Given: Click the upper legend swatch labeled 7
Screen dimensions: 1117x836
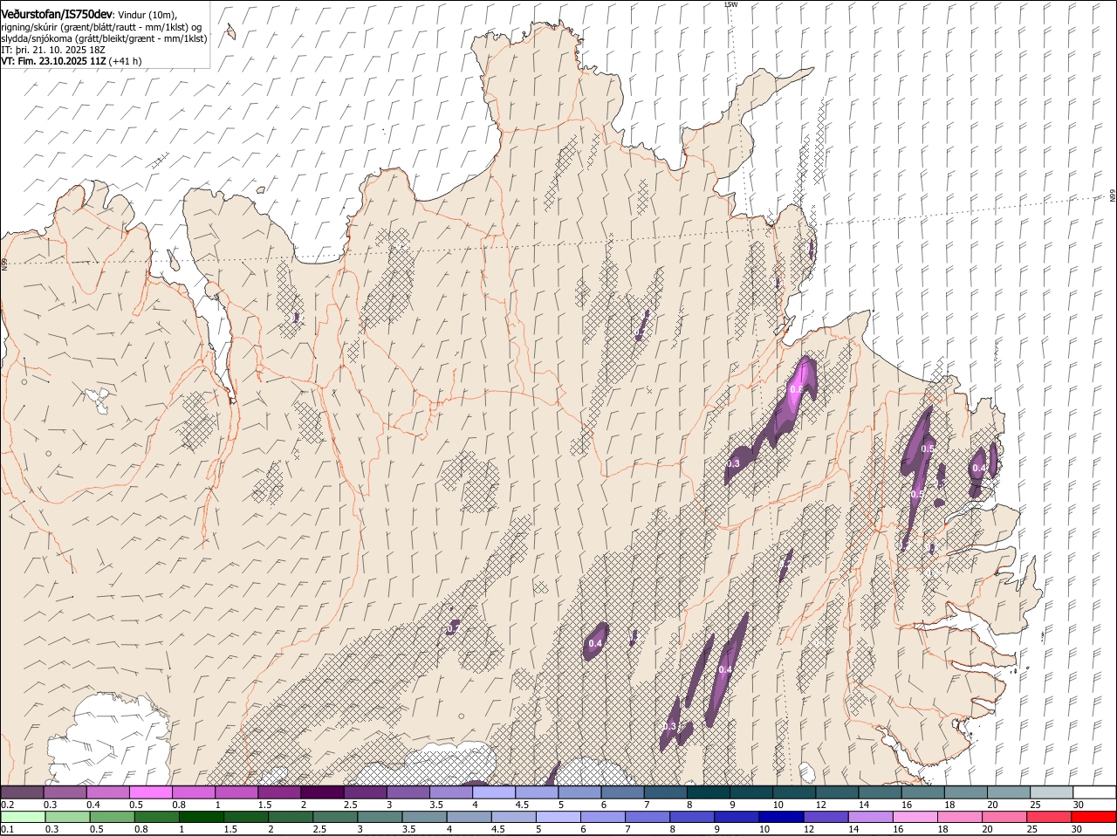Looking at the screenshot, I should [x=666, y=792].
